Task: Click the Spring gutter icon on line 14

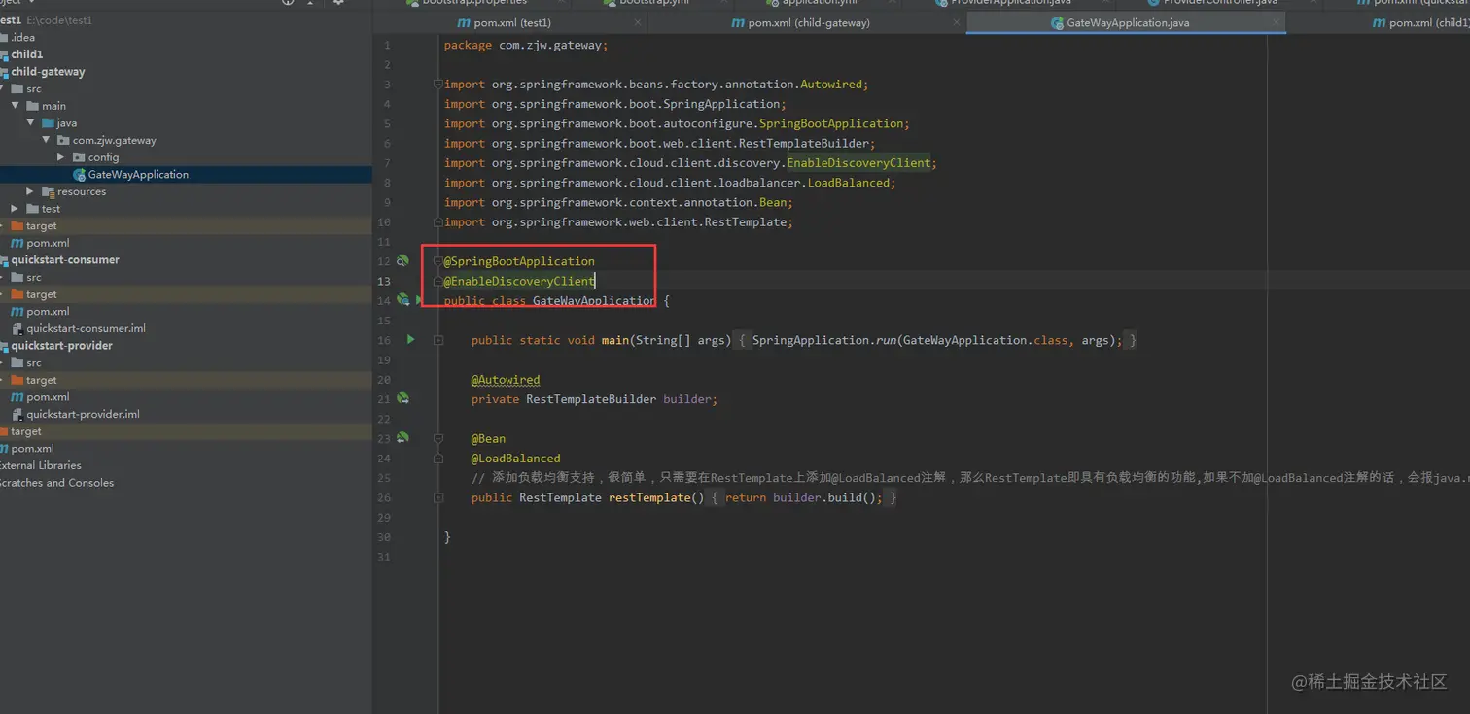Action: point(402,300)
